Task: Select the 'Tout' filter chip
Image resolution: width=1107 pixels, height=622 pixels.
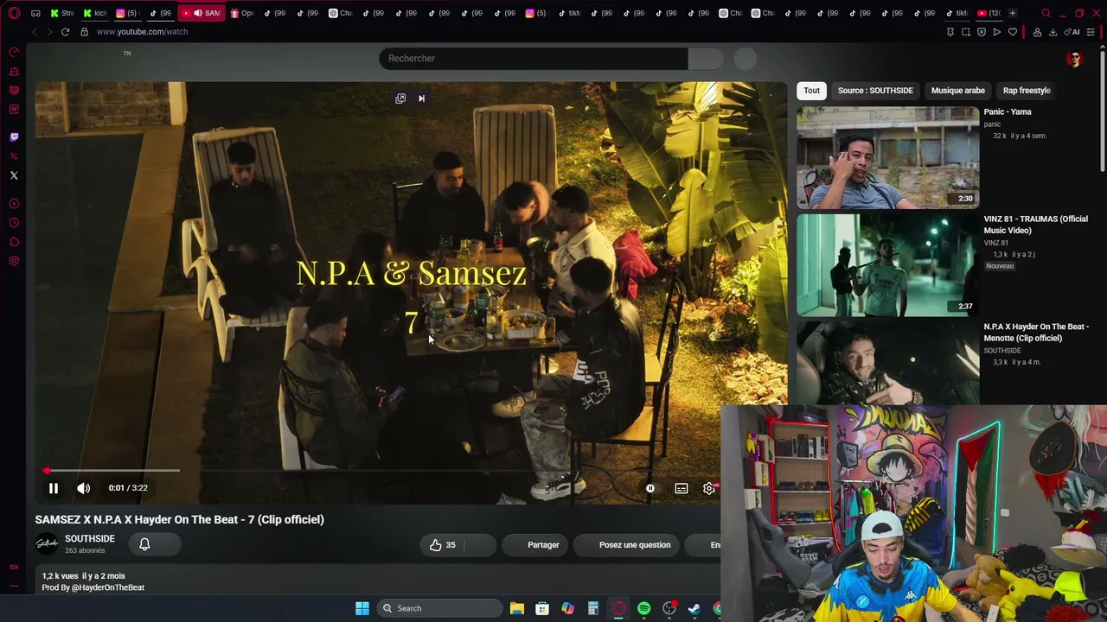Action: 811,91
